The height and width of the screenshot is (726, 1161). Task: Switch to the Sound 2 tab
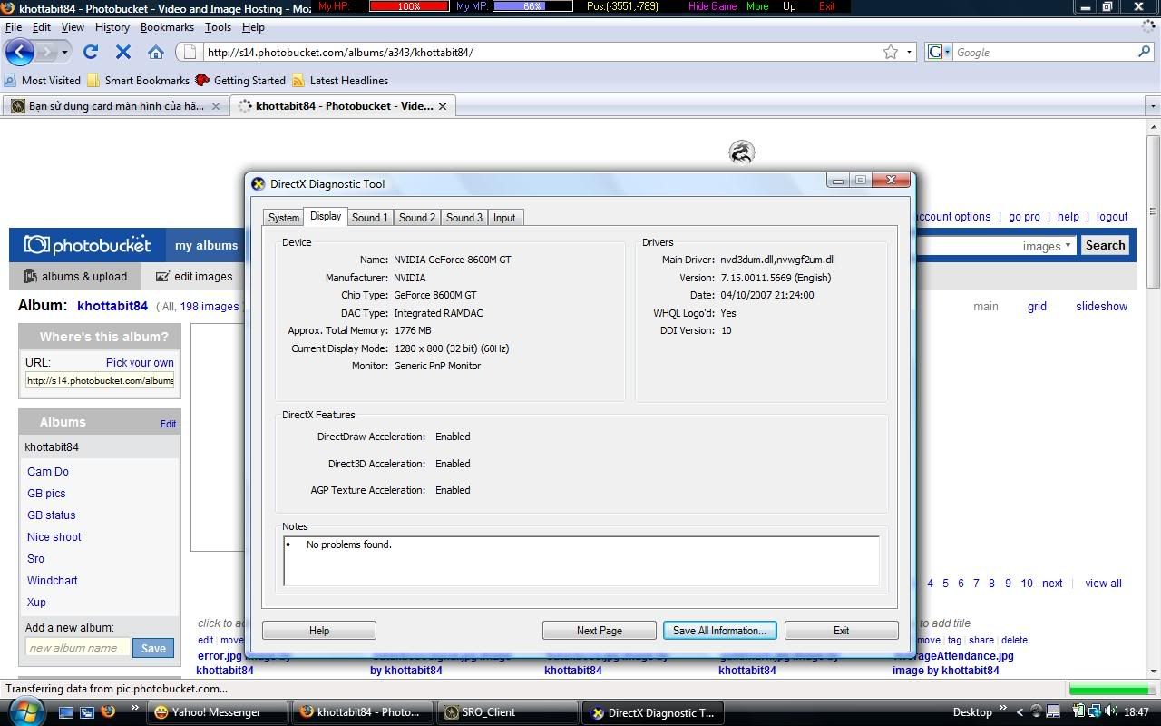[417, 218]
